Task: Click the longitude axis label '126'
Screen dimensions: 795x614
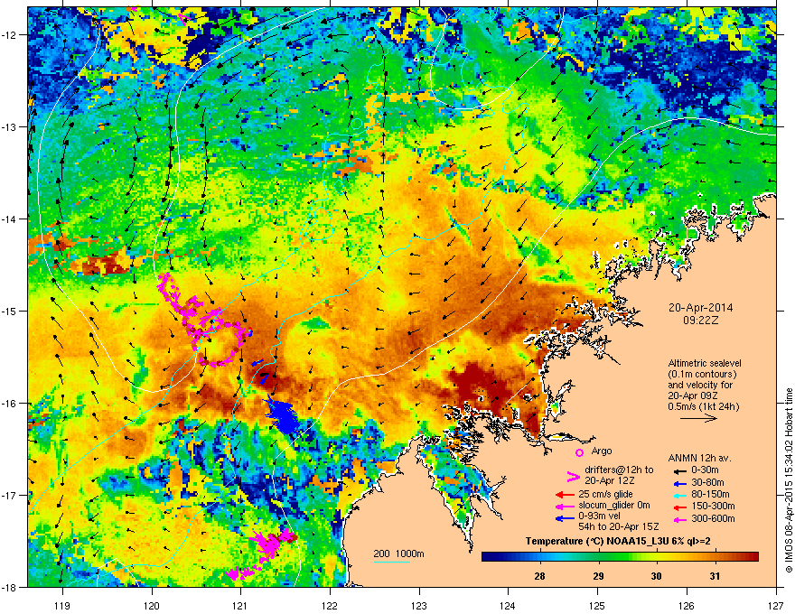Action: (x=687, y=605)
